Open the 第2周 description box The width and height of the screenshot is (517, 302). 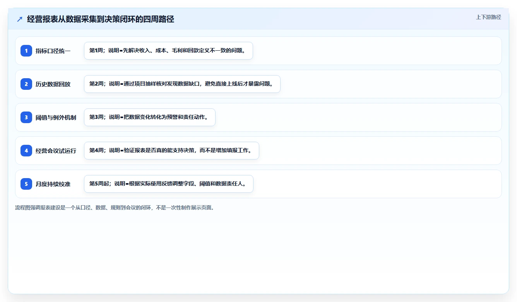[x=182, y=84]
